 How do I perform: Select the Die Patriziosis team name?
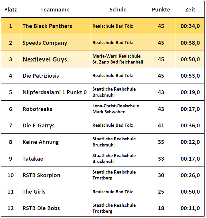pos(41,76)
